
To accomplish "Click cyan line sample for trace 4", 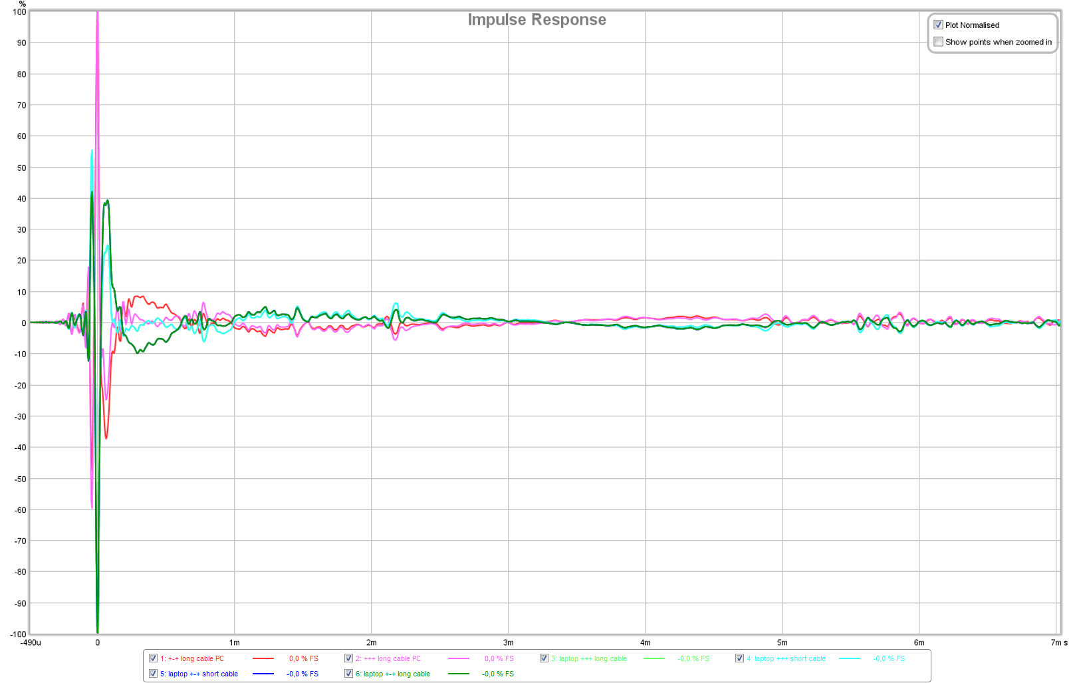I will click(850, 658).
